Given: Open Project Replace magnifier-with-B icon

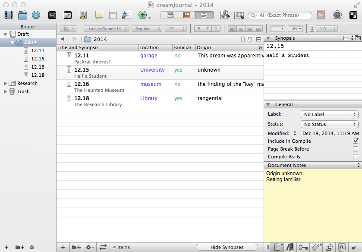Looking at the screenshot, I should [225, 15].
